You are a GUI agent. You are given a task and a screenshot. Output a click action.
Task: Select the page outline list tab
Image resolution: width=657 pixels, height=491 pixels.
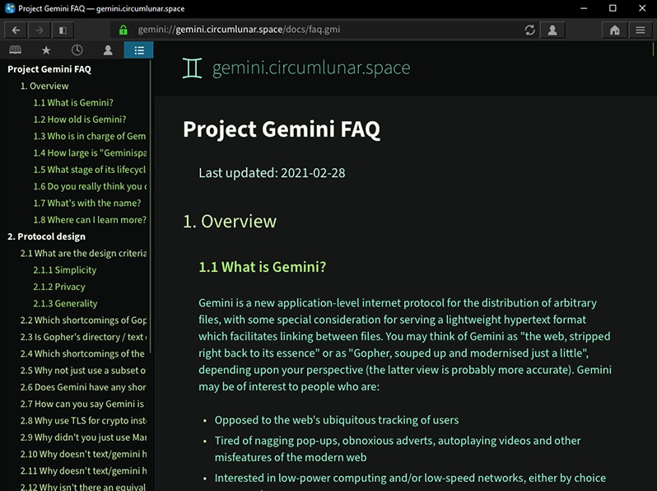[x=138, y=50]
